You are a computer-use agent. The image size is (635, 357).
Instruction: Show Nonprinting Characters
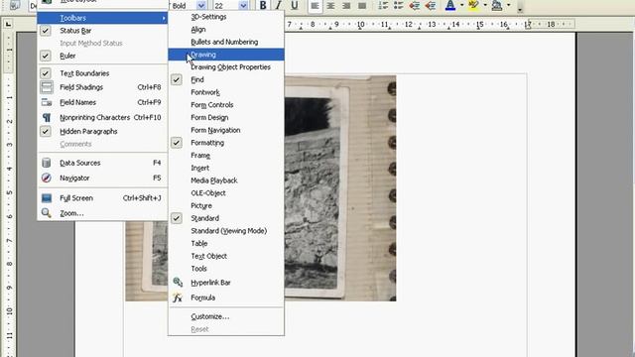click(x=102, y=117)
